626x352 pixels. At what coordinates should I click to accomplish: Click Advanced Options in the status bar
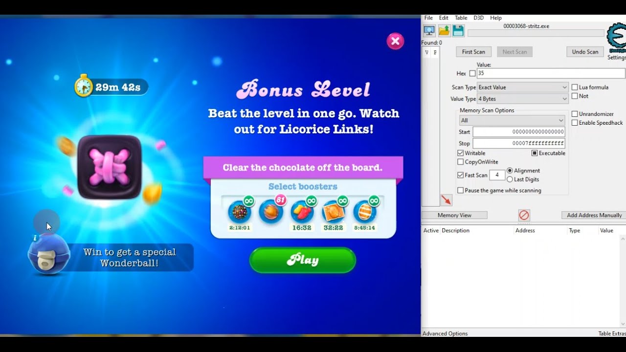(x=445, y=333)
